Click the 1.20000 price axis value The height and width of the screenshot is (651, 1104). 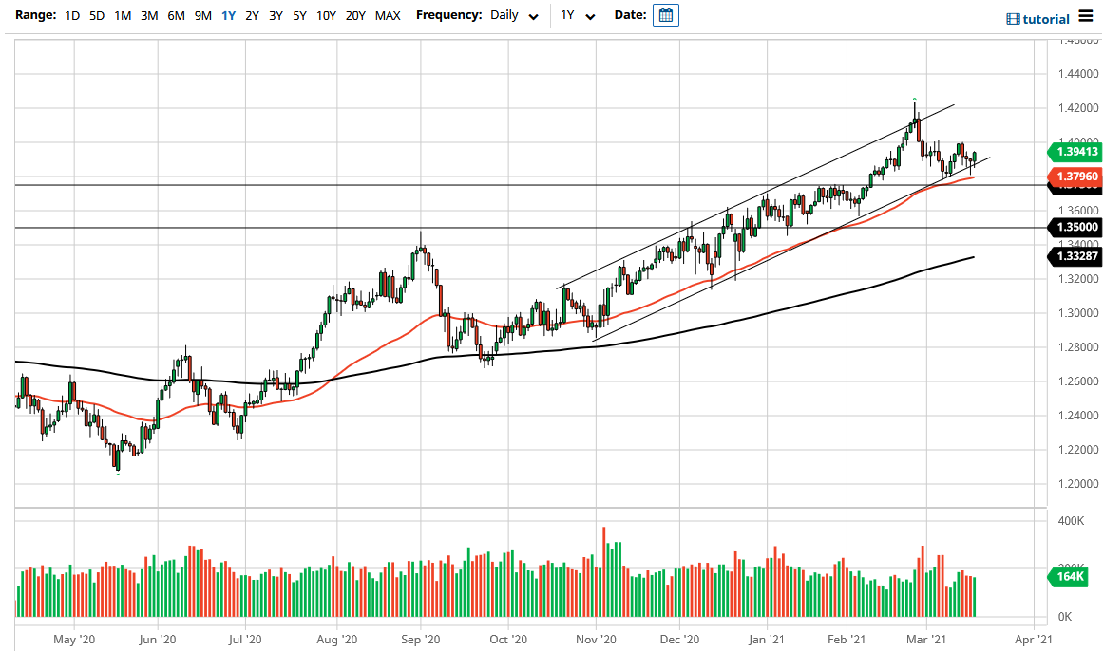(1078, 484)
